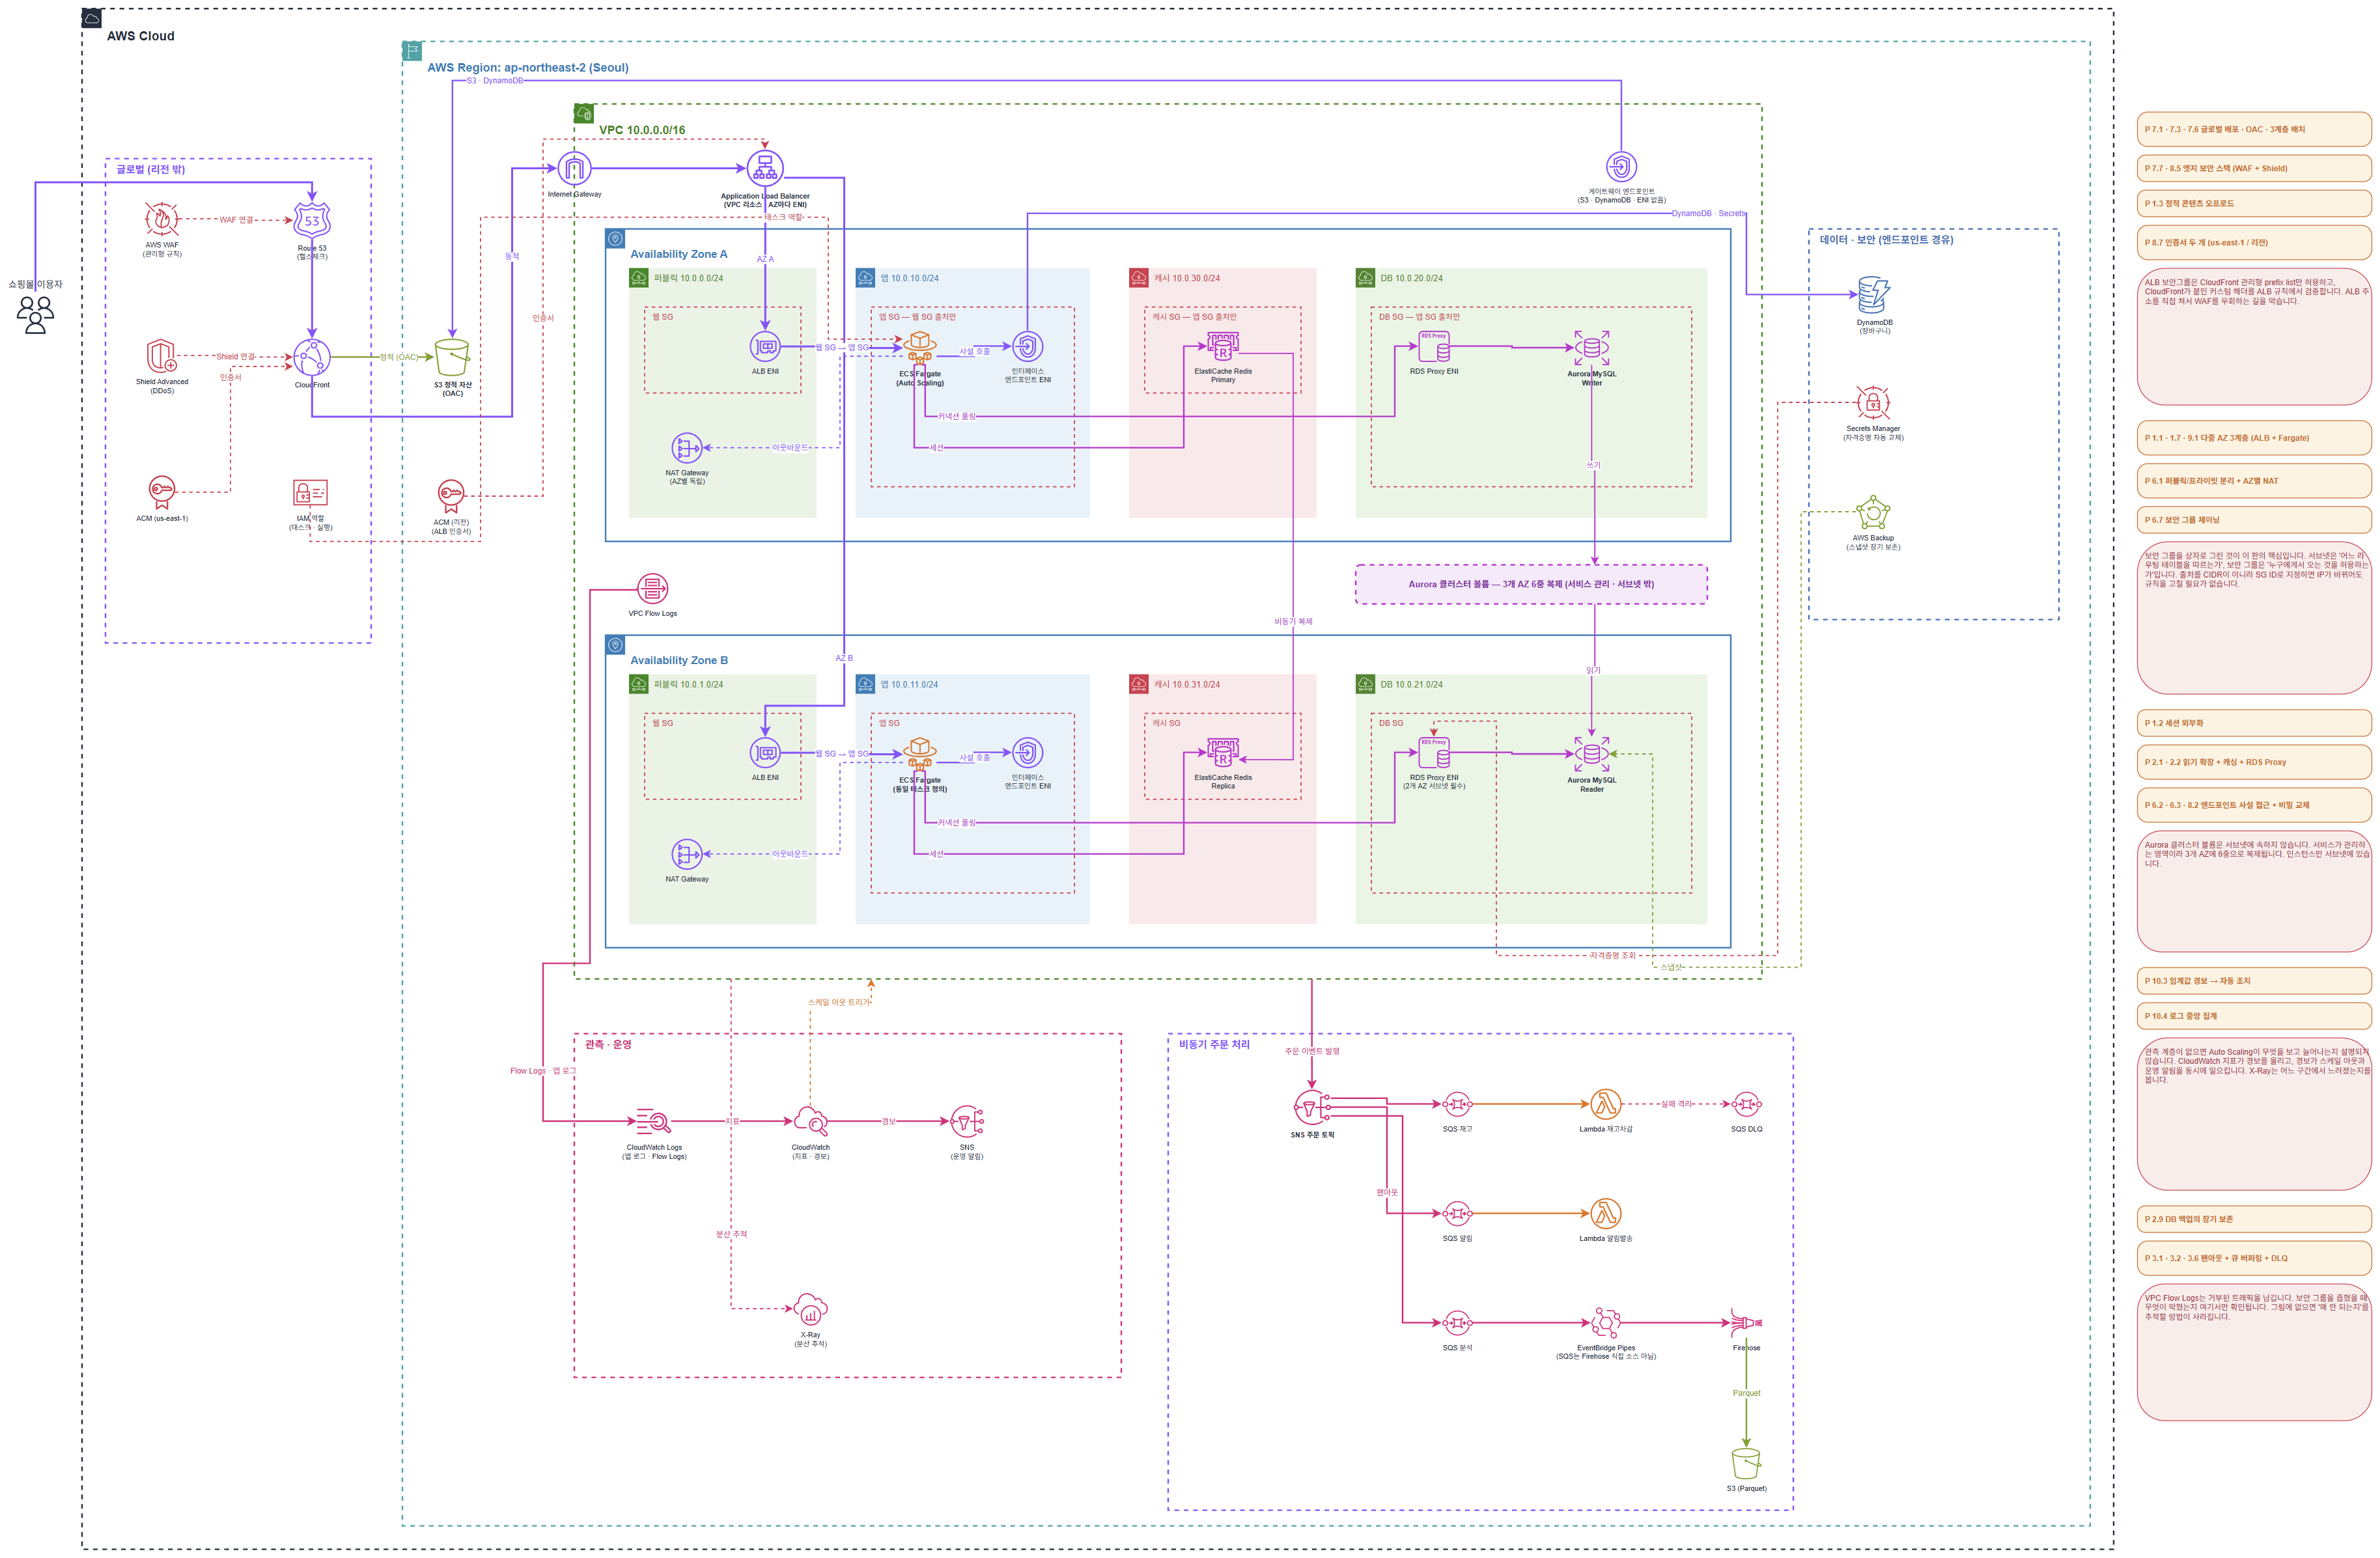Select the 게이트웨이 엔드포인트 icon
The height and width of the screenshot is (1558, 2380).
click(1621, 167)
